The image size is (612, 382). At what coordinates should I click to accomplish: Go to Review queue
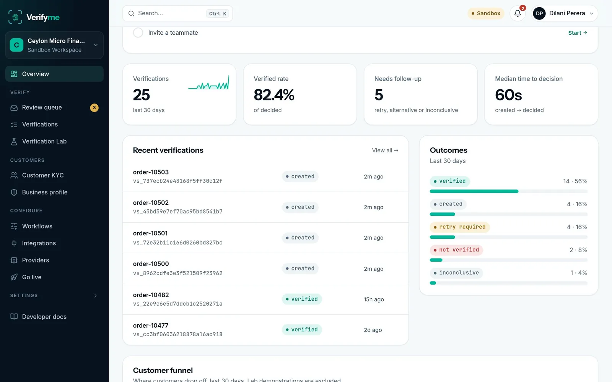pos(54,108)
